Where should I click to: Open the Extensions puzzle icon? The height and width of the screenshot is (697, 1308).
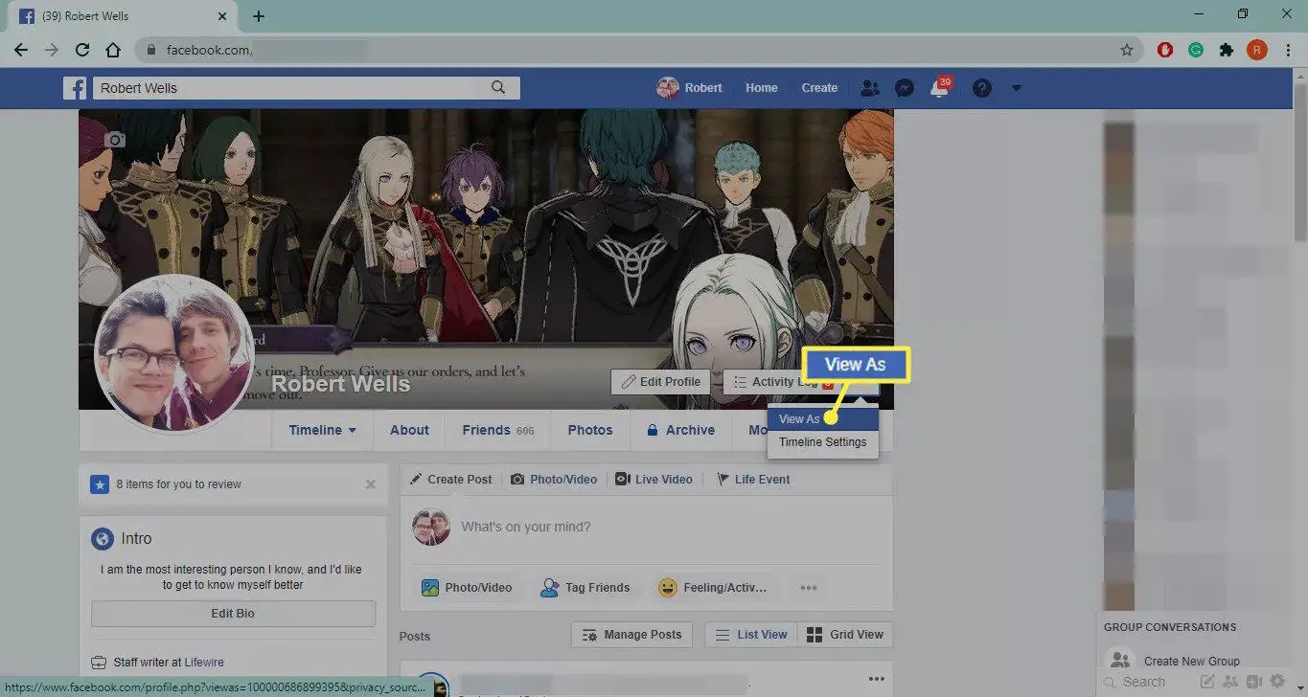pyautogui.click(x=1227, y=51)
